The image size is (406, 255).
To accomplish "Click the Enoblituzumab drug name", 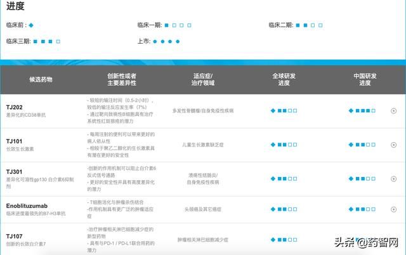I will coord(27,206).
